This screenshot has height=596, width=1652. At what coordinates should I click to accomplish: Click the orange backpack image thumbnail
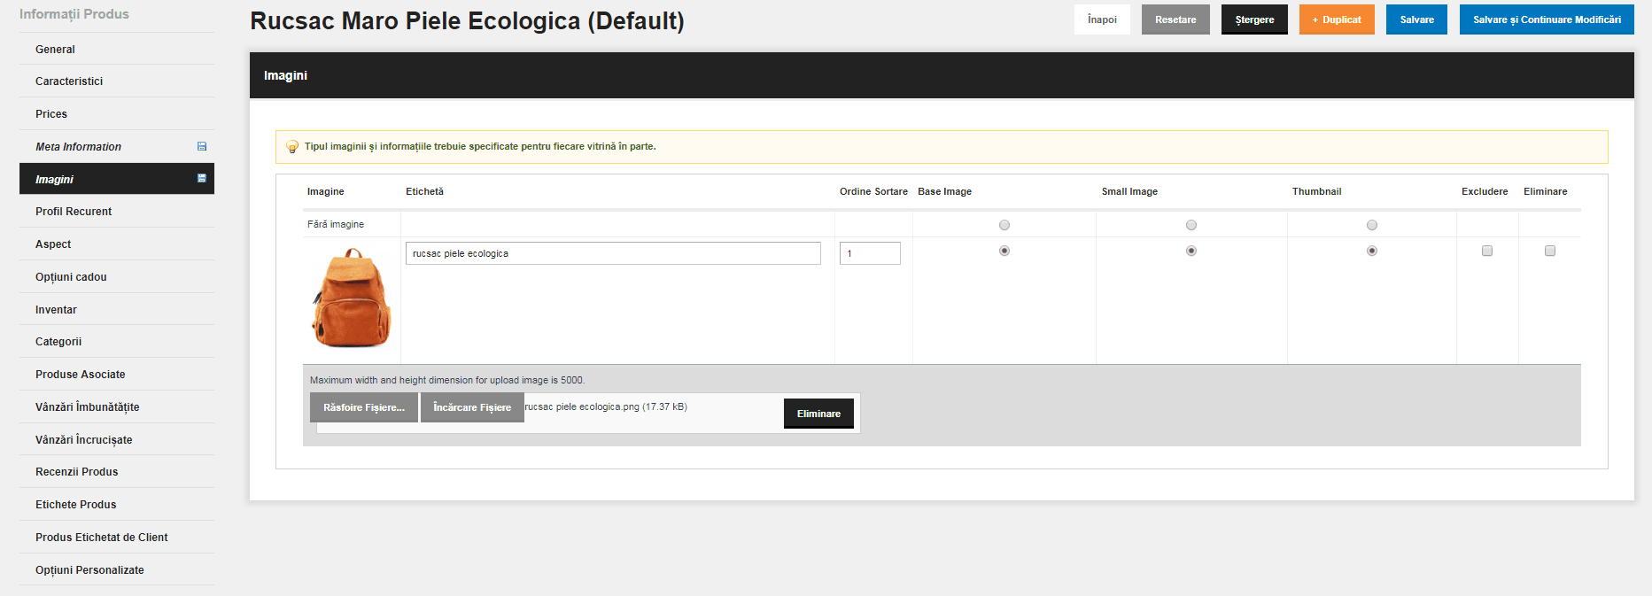pos(352,298)
